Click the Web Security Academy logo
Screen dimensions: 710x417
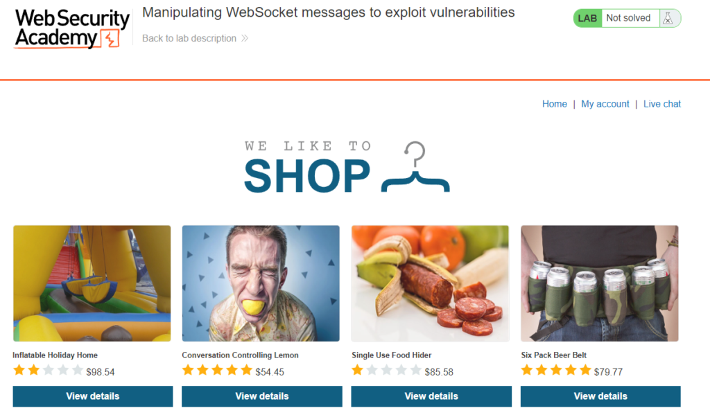coord(72,28)
